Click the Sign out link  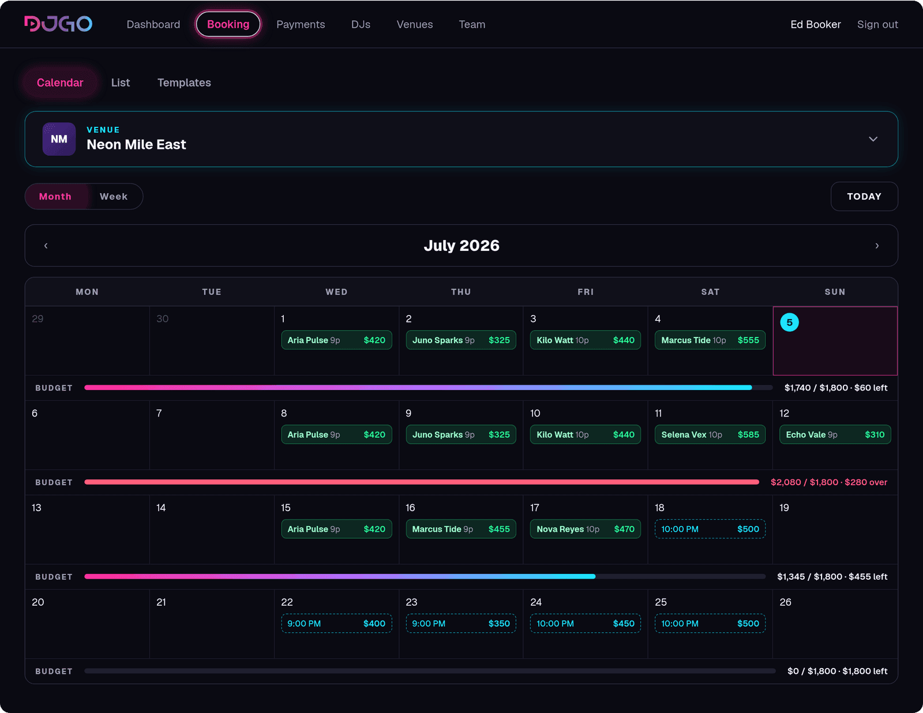point(877,24)
